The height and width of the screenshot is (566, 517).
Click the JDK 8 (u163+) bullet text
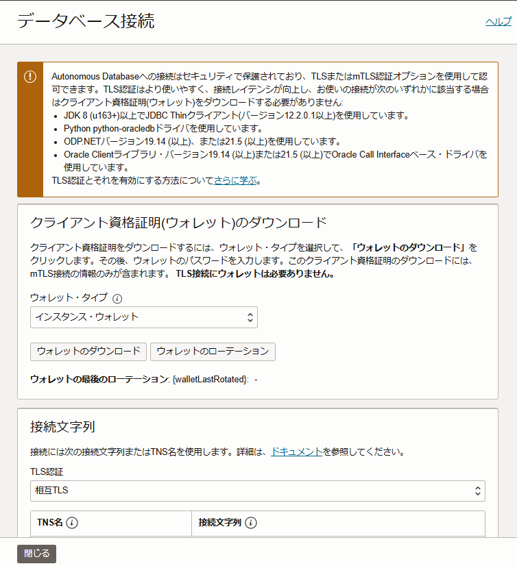237,116
